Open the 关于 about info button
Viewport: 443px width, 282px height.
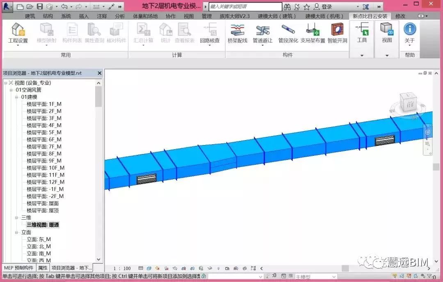[410, 34]
